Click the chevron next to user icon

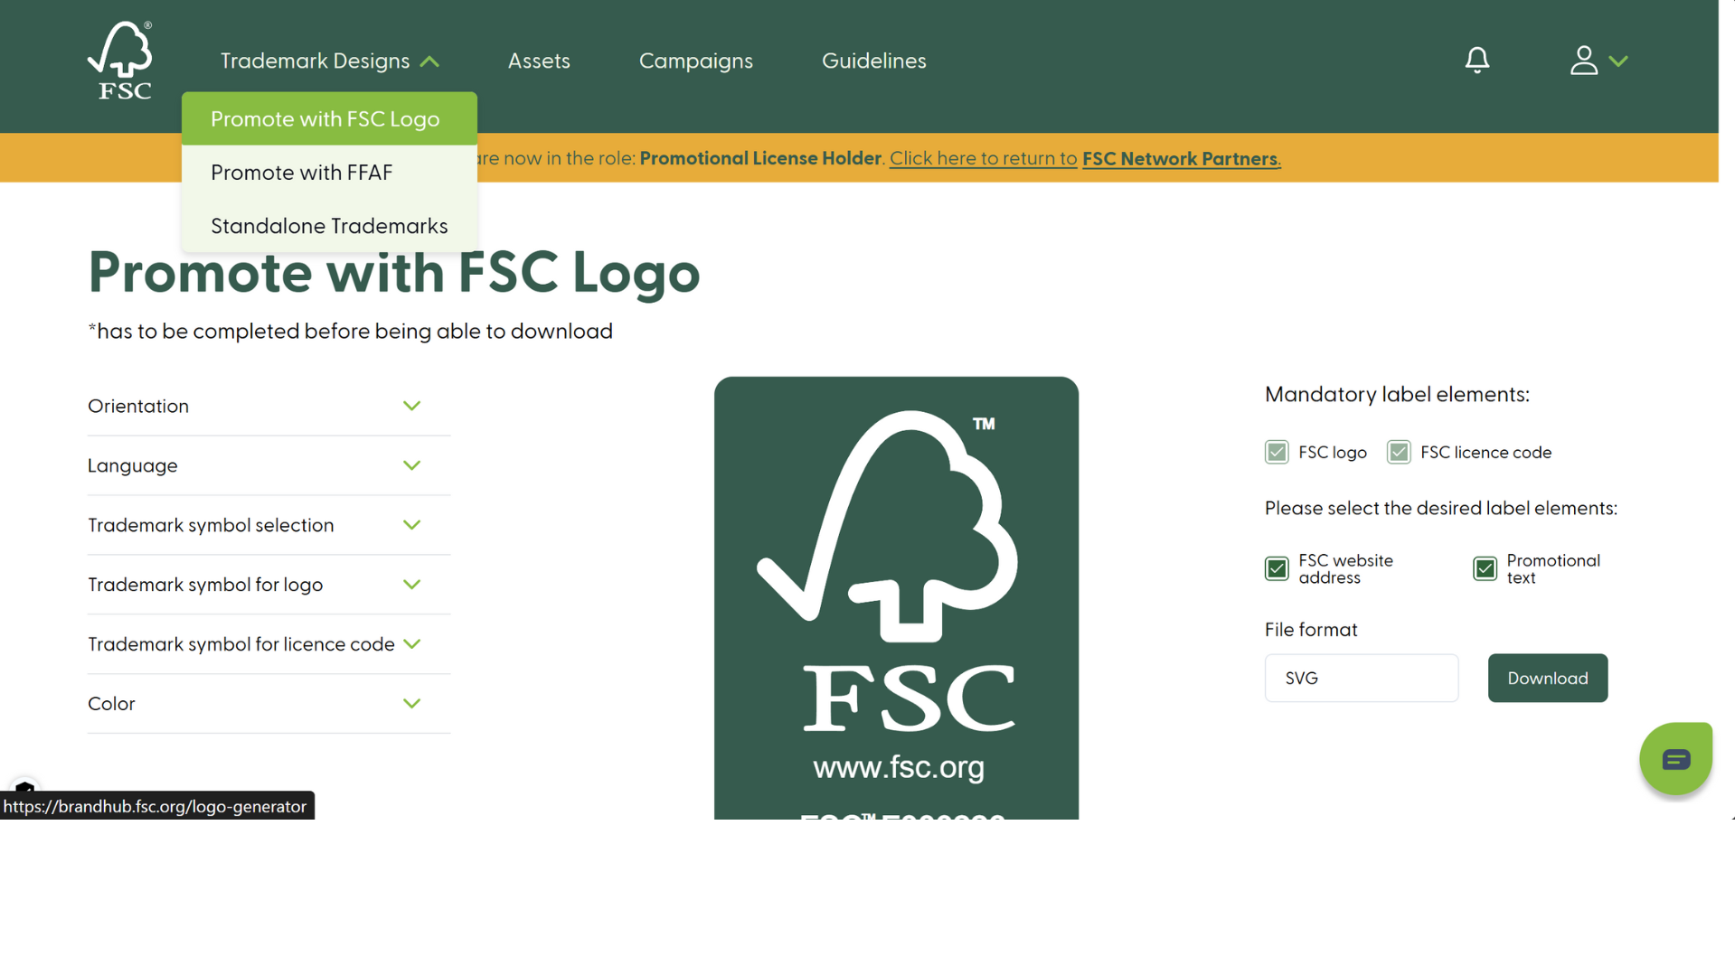click(1618, 61)
